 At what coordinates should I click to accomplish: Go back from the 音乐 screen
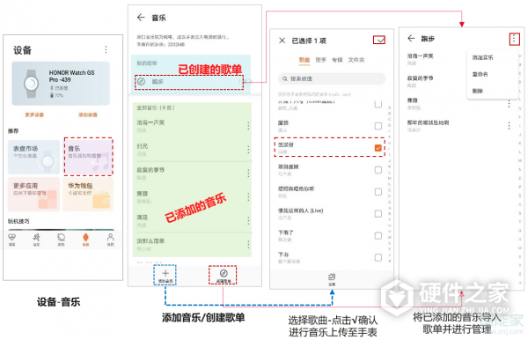pos(141,18)
